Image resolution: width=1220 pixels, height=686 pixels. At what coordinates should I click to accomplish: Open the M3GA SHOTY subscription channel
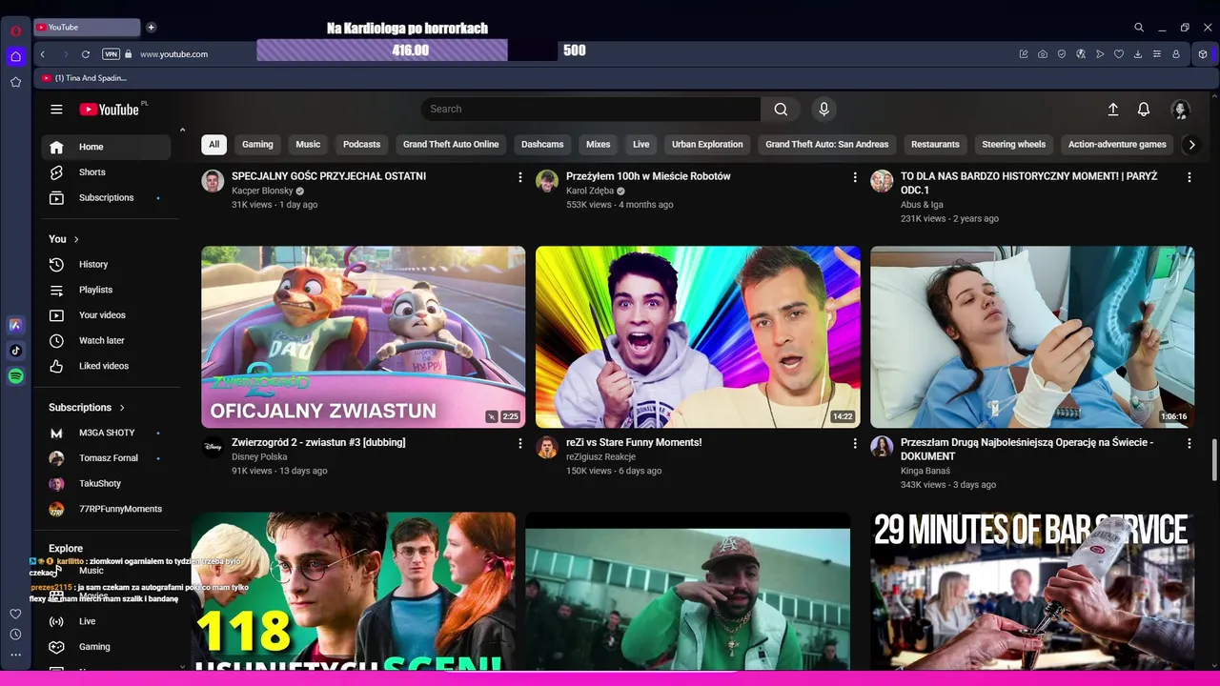click(106, 434)
